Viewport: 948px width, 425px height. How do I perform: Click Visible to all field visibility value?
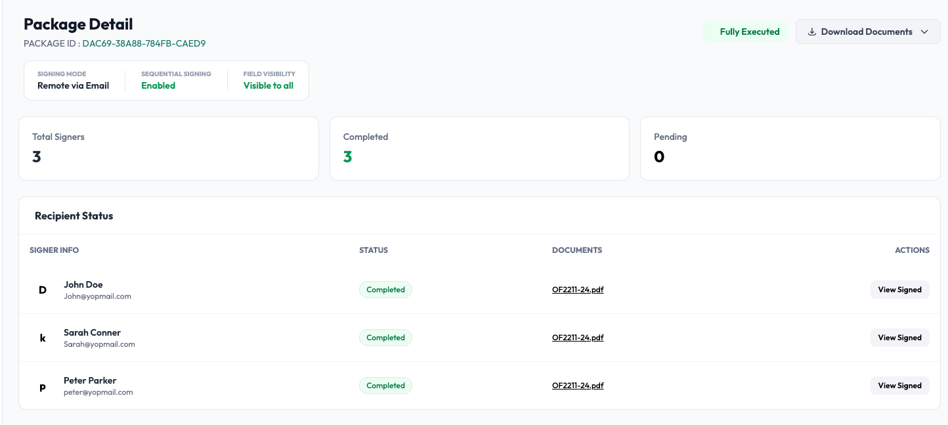269,85
